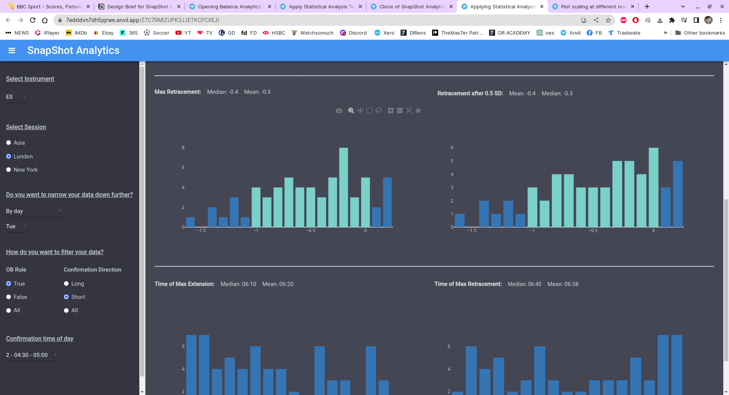Open the confirmation time 04:30 - 05:00 dropdown
This screenshot has height=395, width=729.
(x=32, y=355)
